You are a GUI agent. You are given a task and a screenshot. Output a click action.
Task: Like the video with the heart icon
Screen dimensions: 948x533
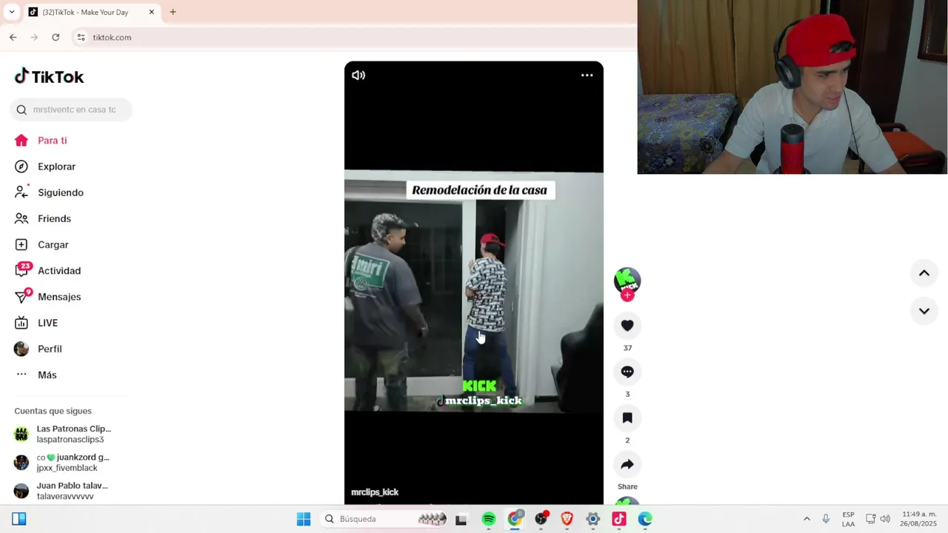[x=627, y=326]
